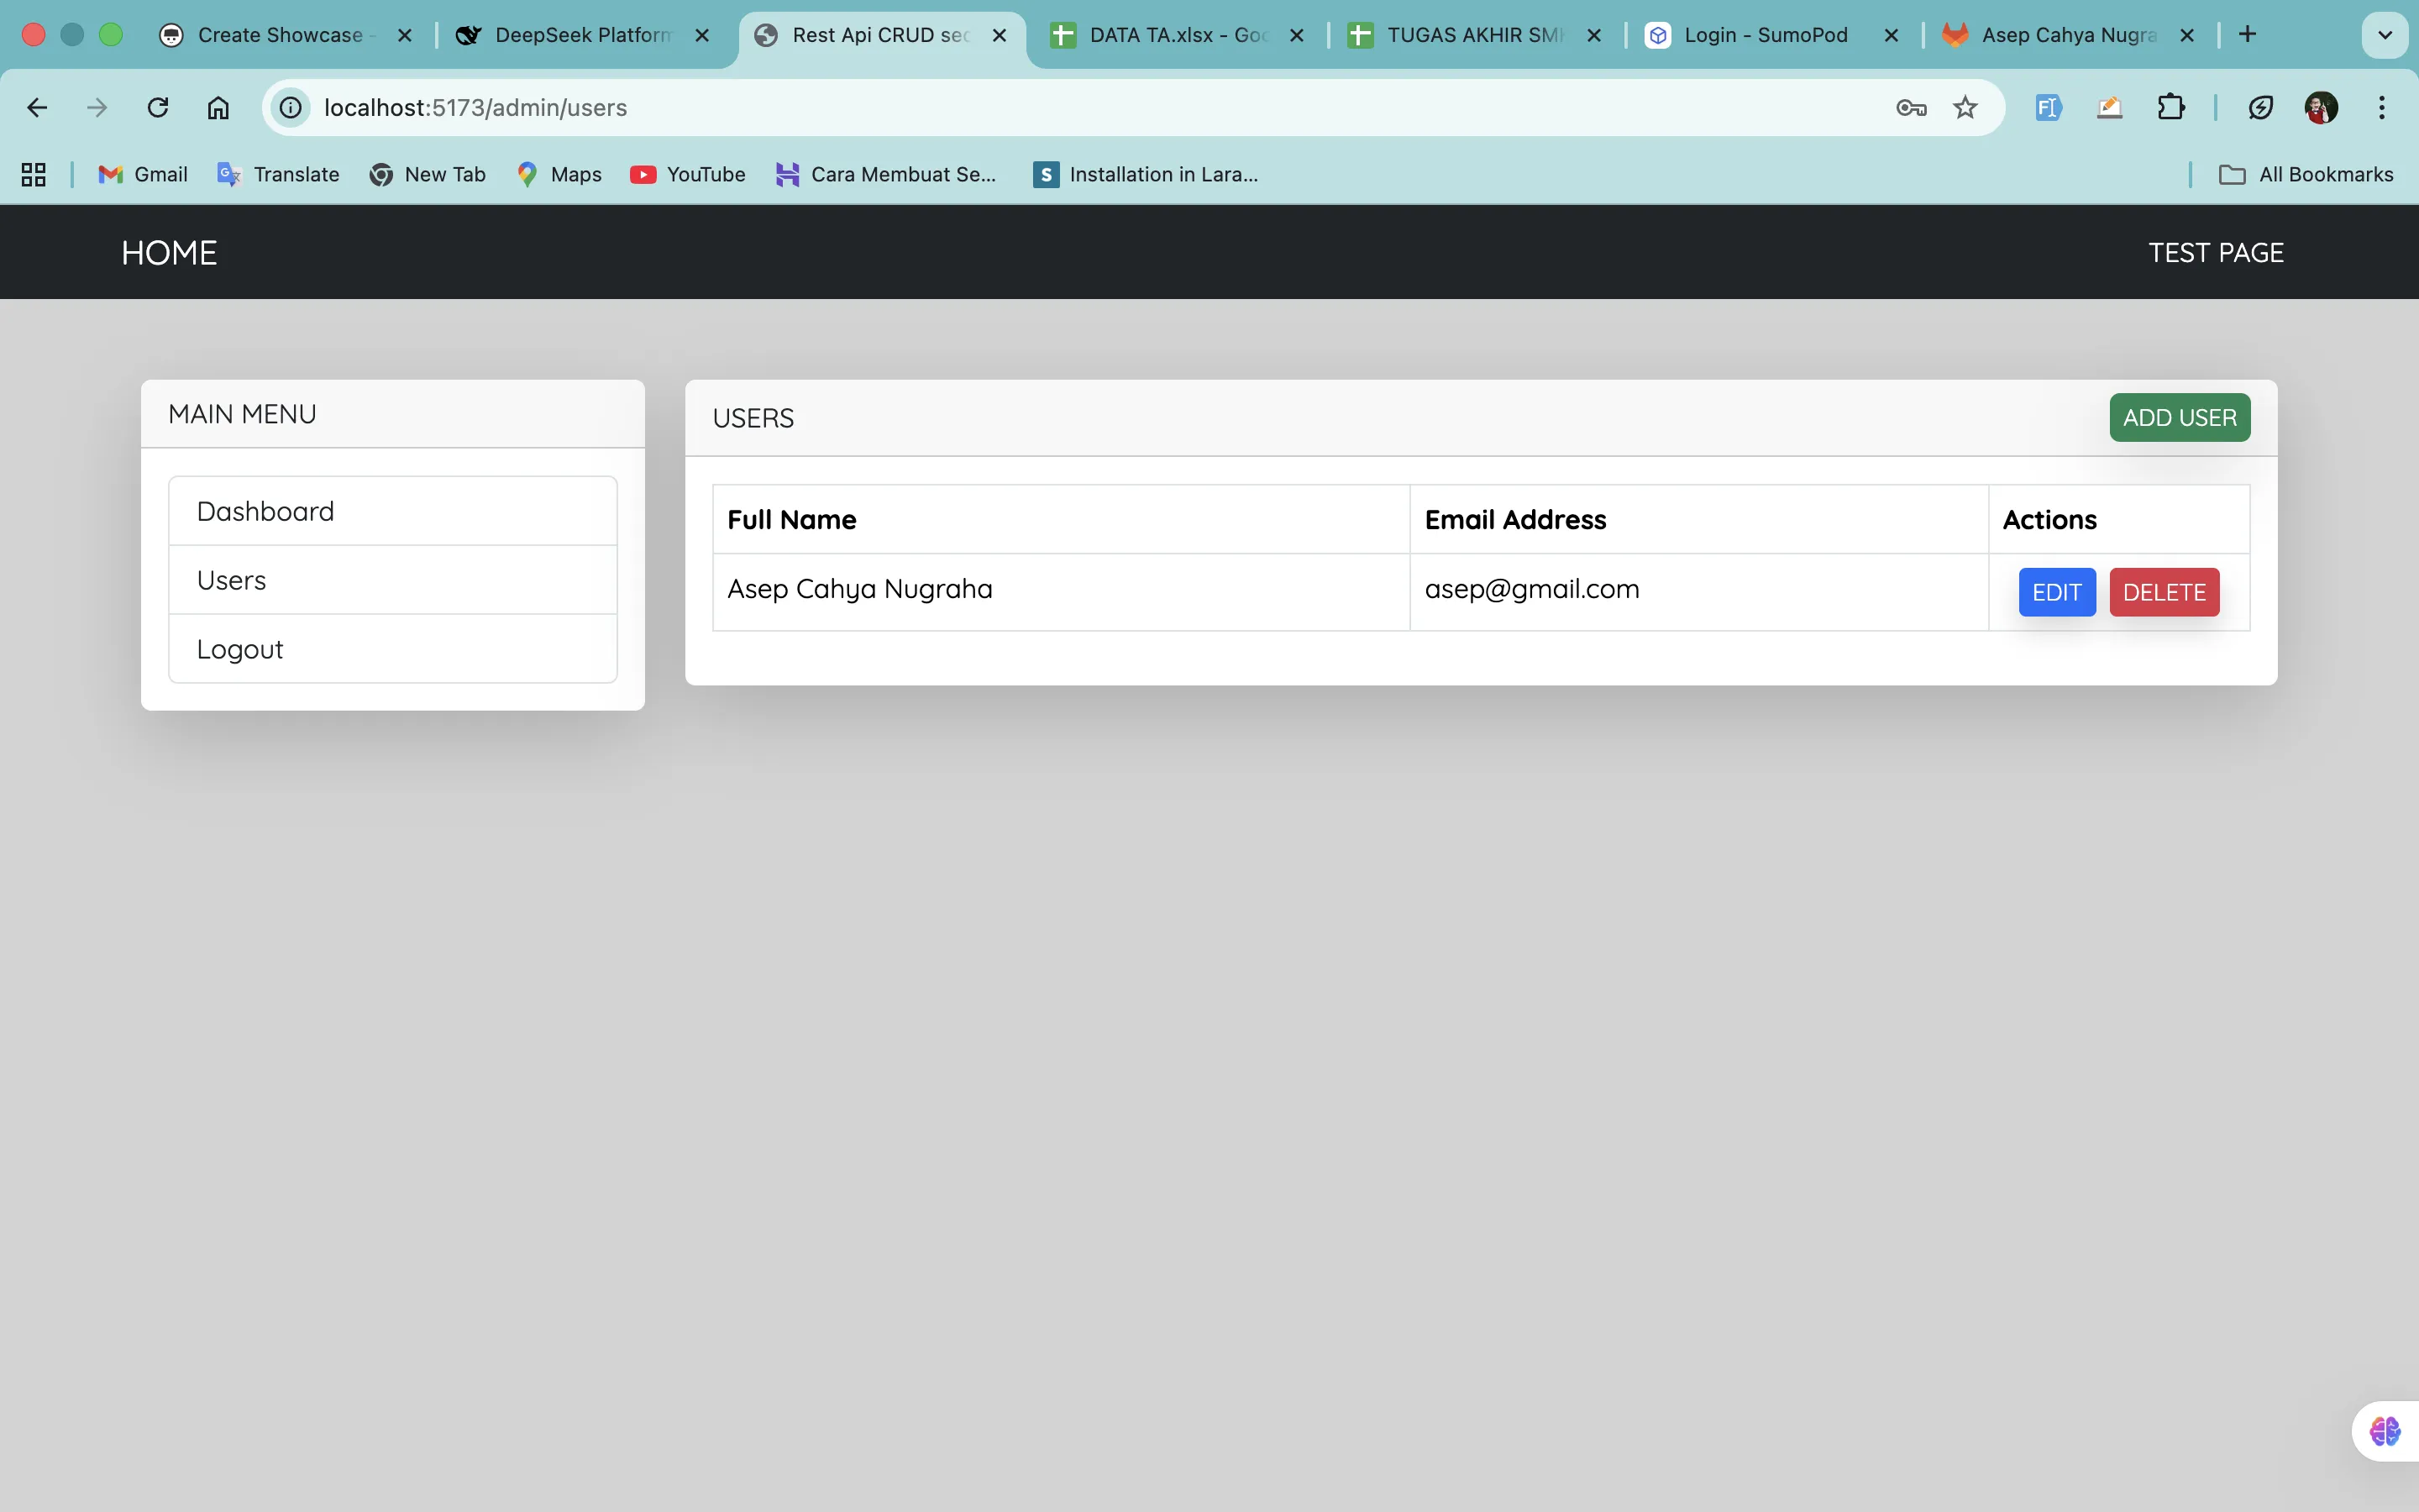This screenshot has height=1512, width=2419.
Task: Click the Email Address column header
Action: [x=1699, y=520]
